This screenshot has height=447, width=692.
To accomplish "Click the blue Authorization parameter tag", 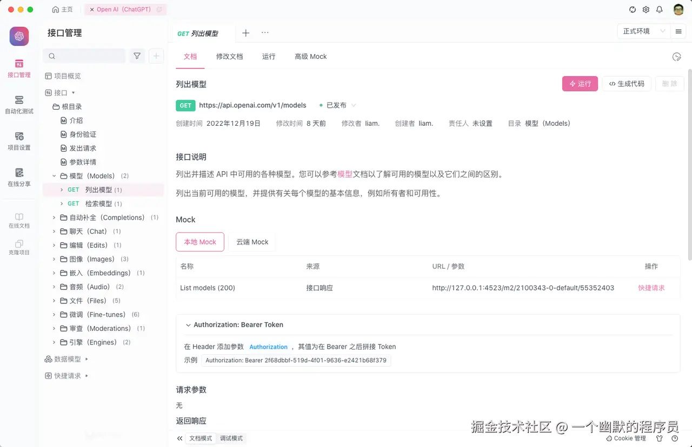I will pyautogui.click(x=269, y=347).
